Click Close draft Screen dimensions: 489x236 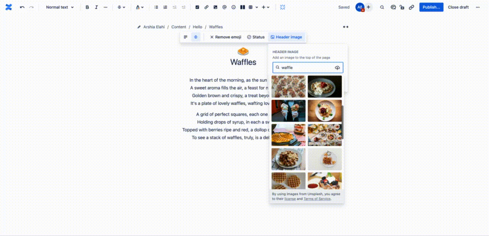click(458, 7)
